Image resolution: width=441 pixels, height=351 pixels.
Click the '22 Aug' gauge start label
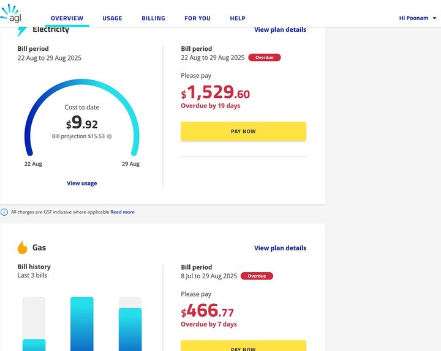pos(33,164)
